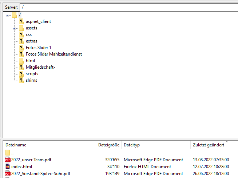Click file size 320'655

pos(112,160)
